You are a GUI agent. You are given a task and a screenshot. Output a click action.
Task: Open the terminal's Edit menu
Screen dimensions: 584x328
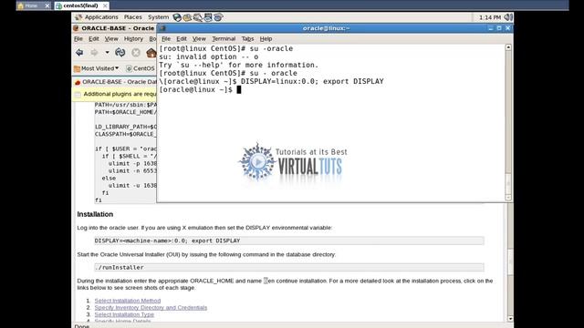(x=182, y=38)
